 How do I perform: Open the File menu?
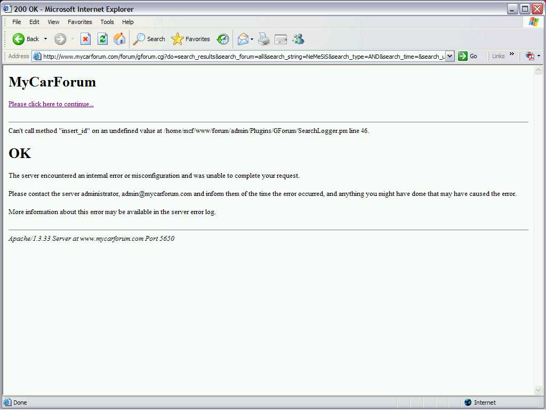tap(17, 22)
